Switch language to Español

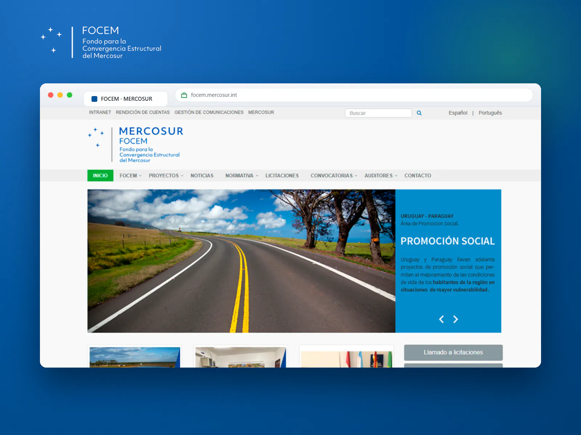[458, 113]
